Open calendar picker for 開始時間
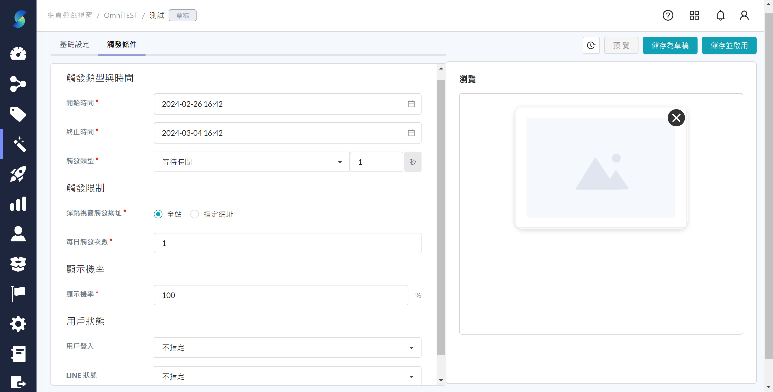Screen dimensions: 773x392 pos(411,104)
